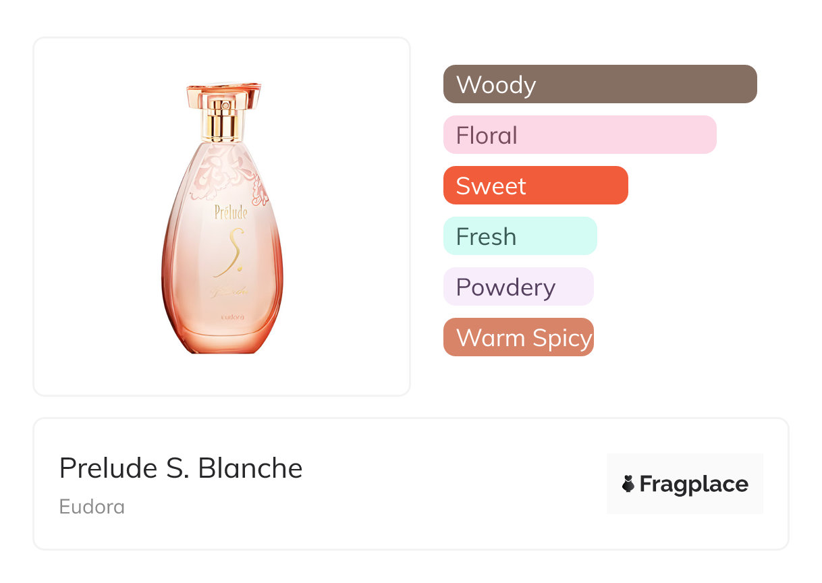
Task: Click the script signature on the bottle
Action: 231,291
